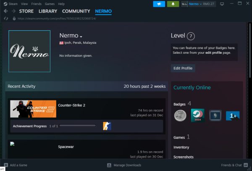This screenshot has height=171, width=252.
Task: Open the Inventory link
Action: pyautogui.click(x=181, y=147)
